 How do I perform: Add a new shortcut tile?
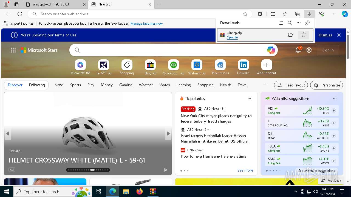click(267, 67)
